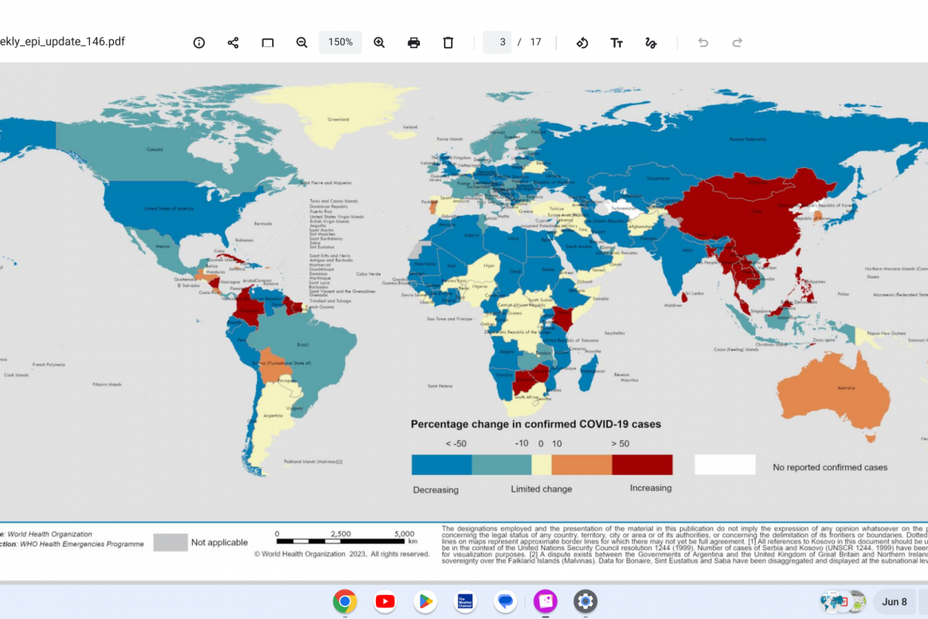Delete the file with the trash icon
The image size is (928, 619).
pyautogui.click(x=448, y=43)
